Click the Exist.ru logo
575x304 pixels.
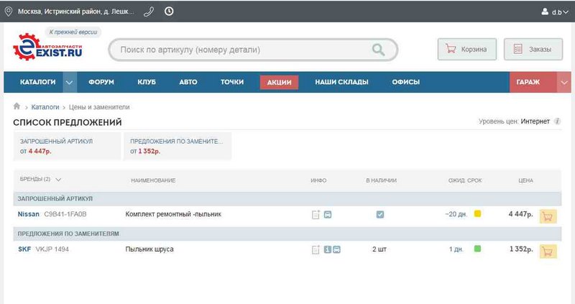pyautogui.click(x=47, y=47)
